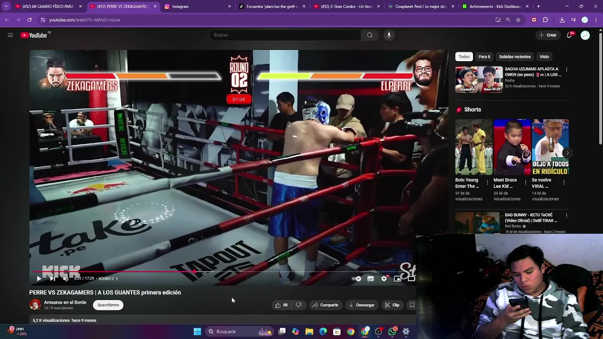
Task: Click the Búsqueda taskbar search box
Action: click(240, 331)
